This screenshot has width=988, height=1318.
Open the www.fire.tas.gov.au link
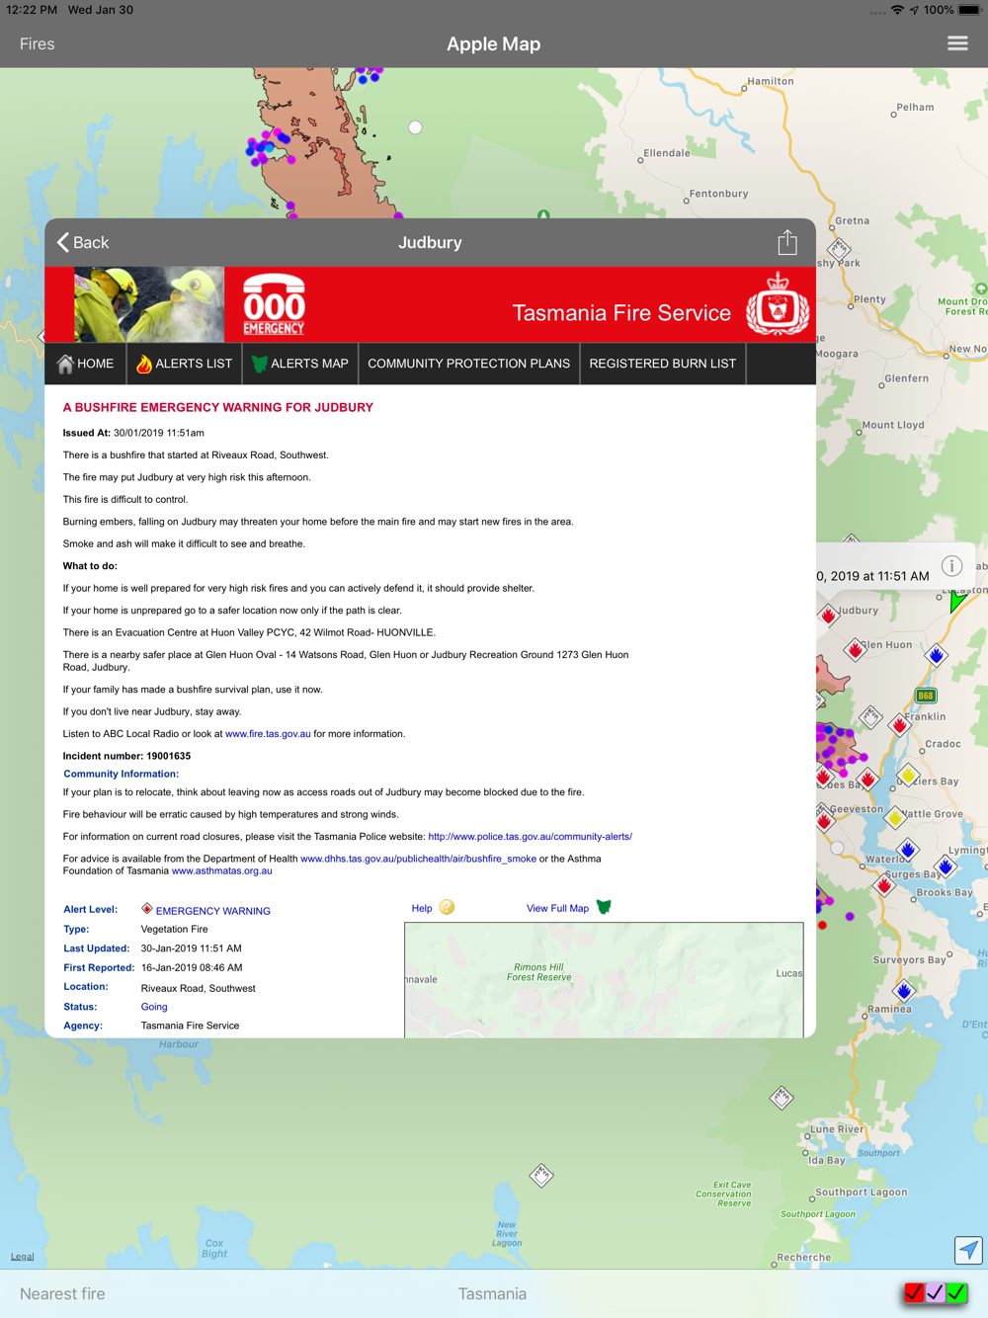268,734
